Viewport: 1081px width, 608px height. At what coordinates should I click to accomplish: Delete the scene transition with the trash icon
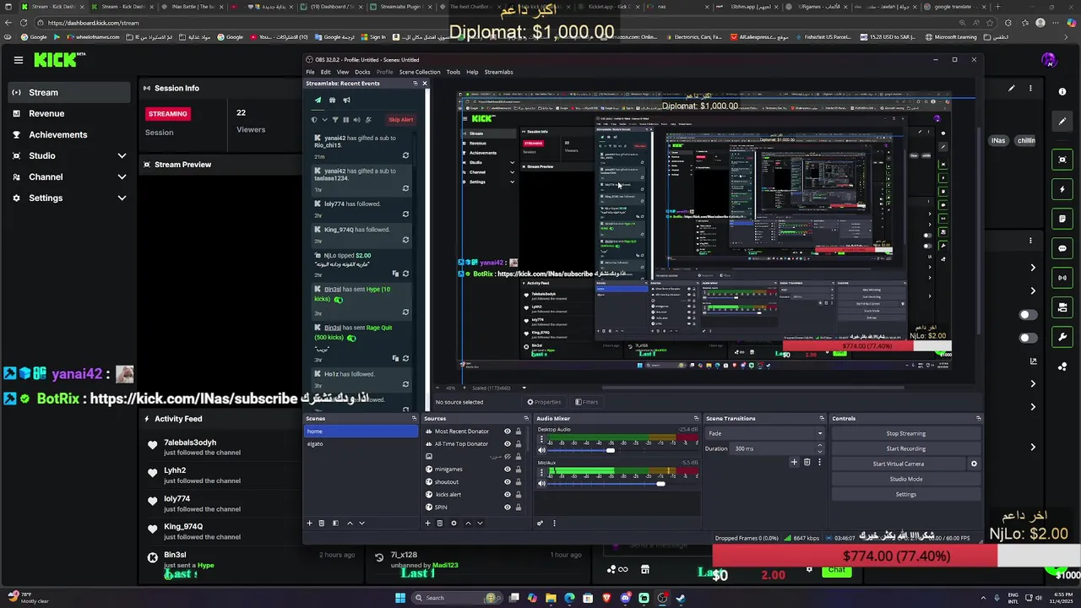(x=807, y=462)
